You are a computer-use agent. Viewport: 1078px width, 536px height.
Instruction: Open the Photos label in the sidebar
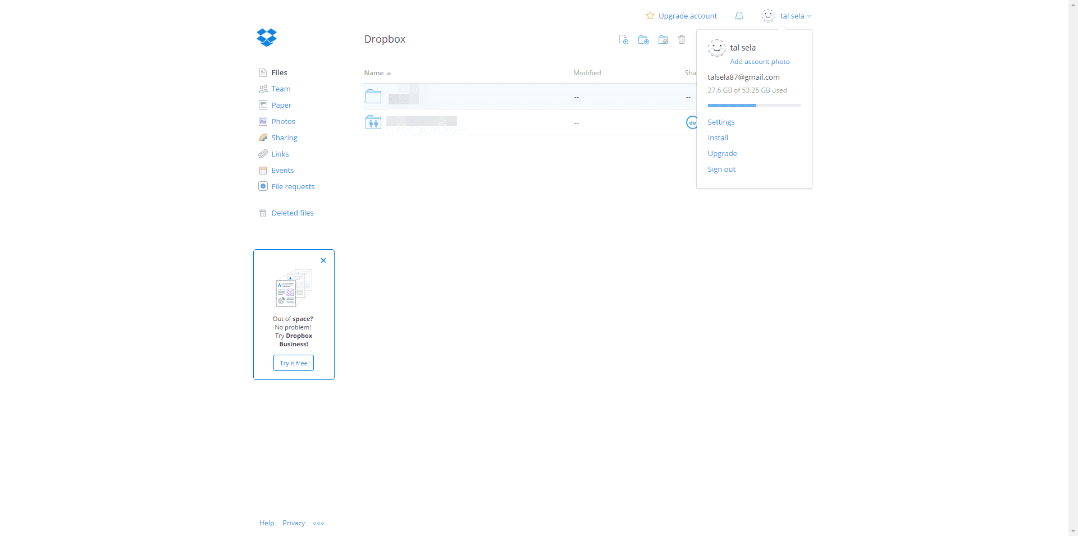283,121
